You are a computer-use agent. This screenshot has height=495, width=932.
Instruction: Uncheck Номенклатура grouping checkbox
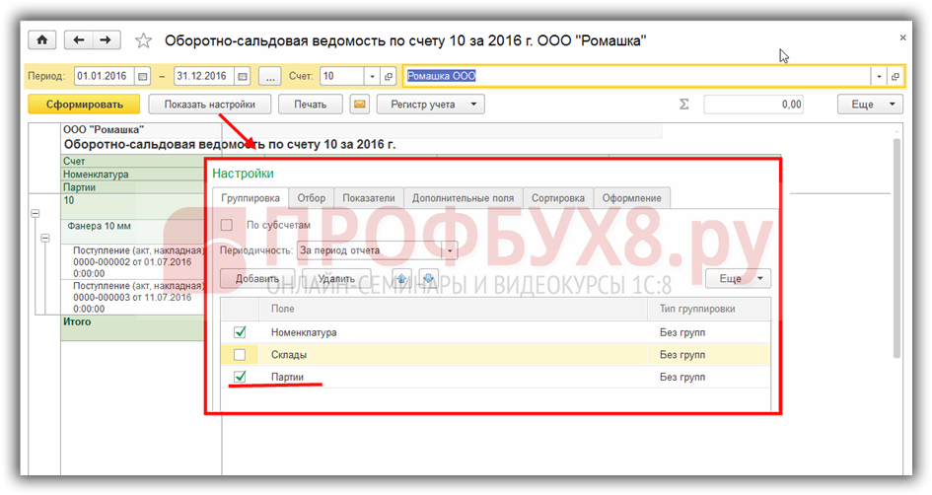240,332
